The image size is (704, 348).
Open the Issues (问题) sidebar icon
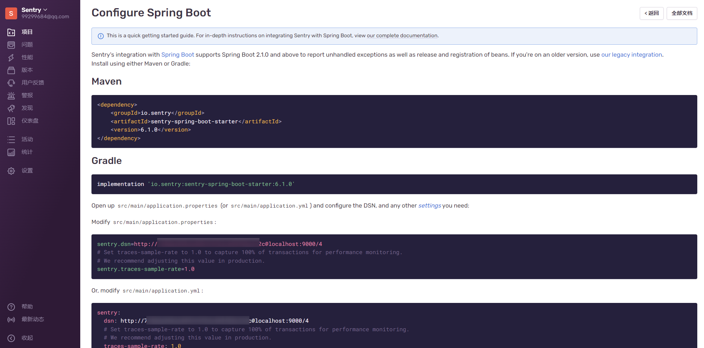click(x=11, y=45)
